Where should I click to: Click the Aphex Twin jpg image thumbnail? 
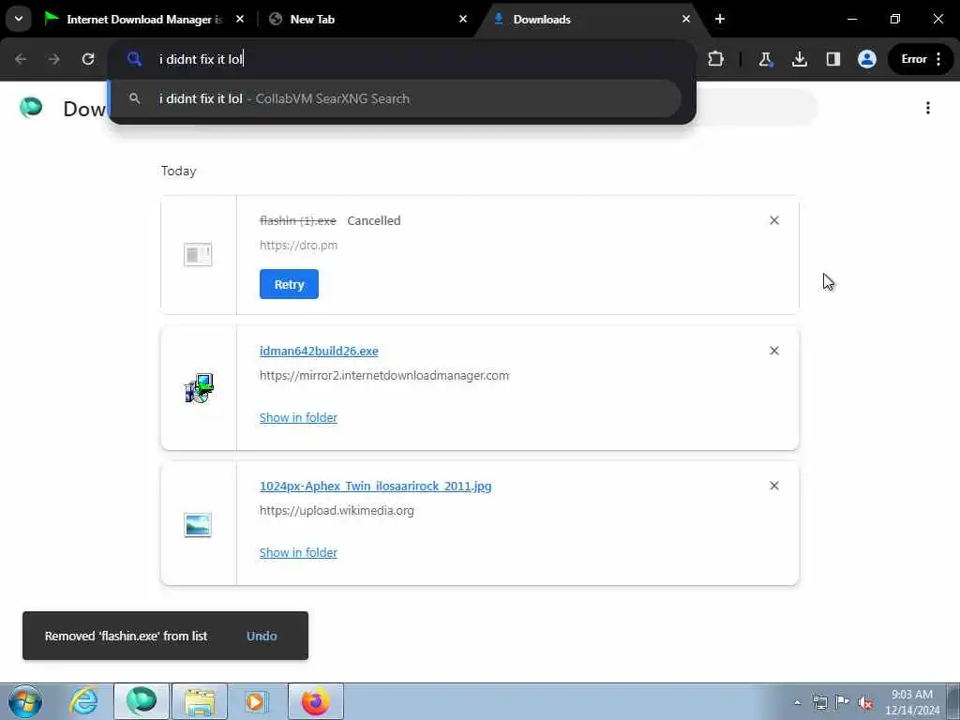pyautogui.click(x=198, y=525)
